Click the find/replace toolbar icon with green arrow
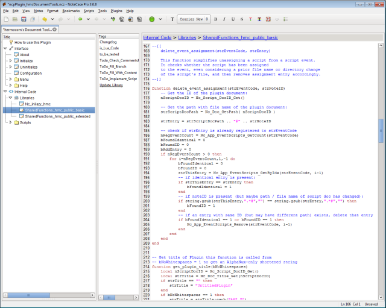386x308 pixels. pos(113,19)
